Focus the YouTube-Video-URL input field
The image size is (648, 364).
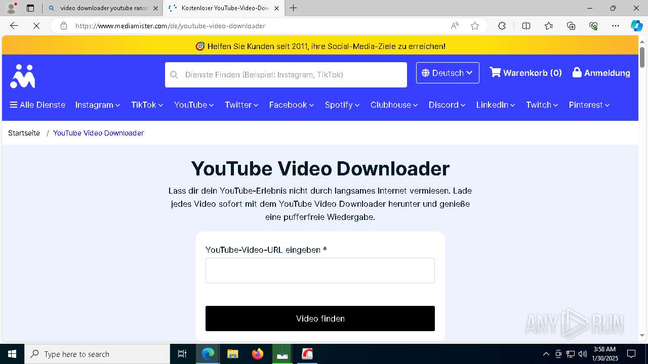pos(320,270)
